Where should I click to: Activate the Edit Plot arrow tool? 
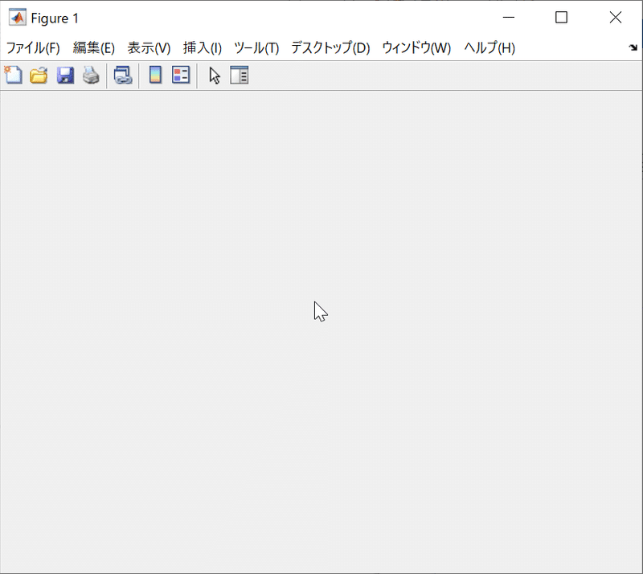[x=215, y=75]
